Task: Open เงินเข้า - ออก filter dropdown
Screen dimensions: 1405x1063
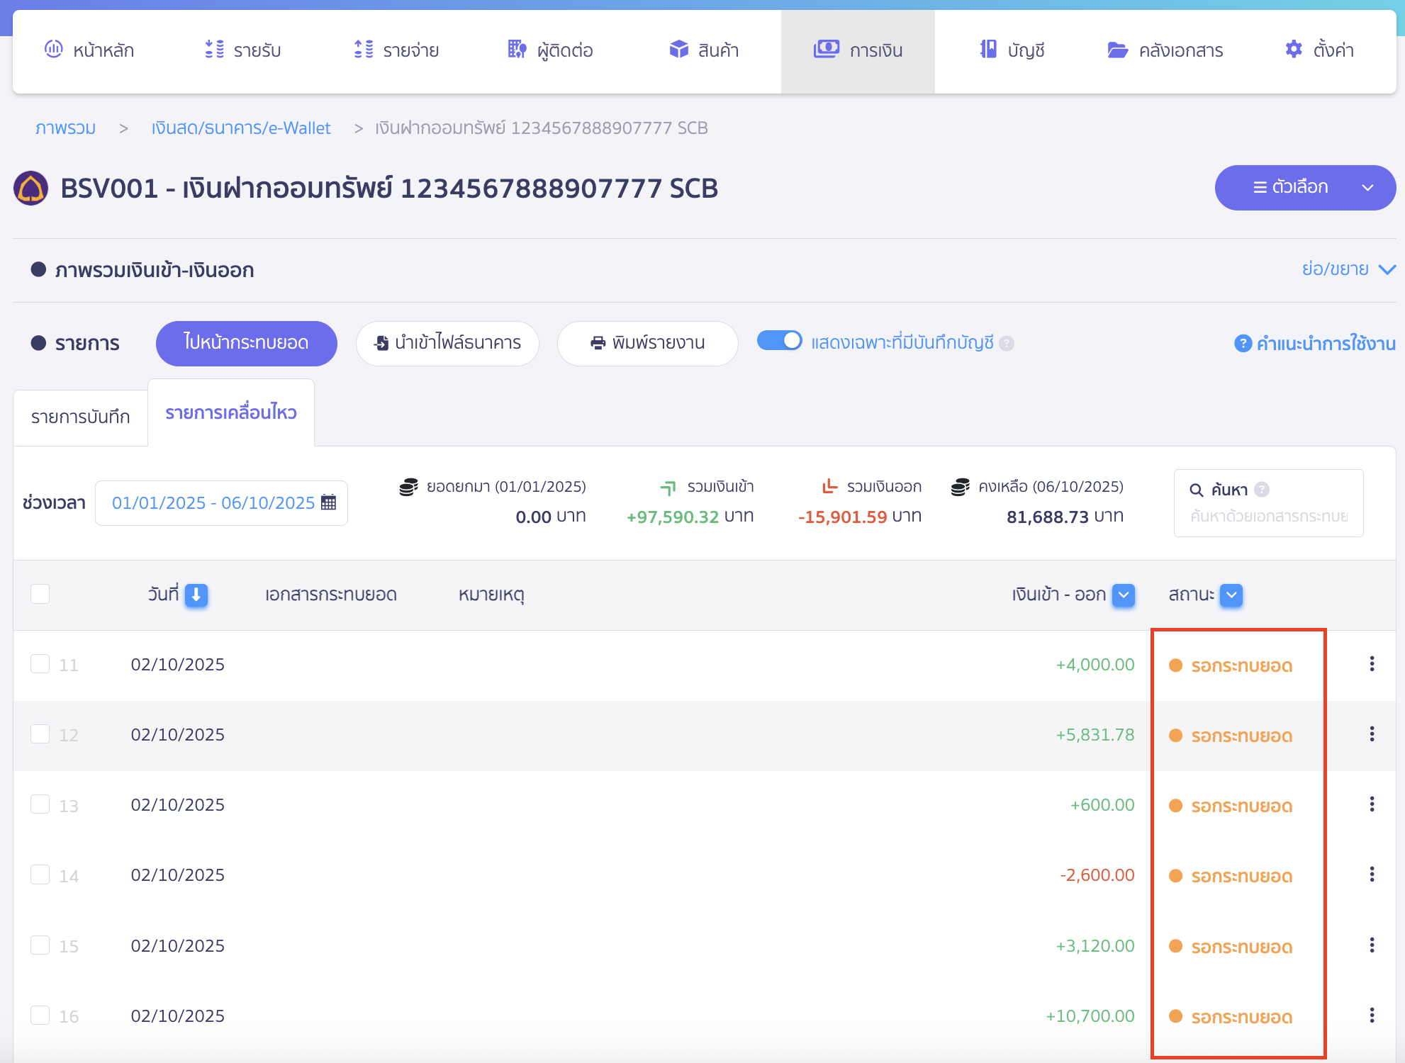Action: click(x=1124, y=595)
